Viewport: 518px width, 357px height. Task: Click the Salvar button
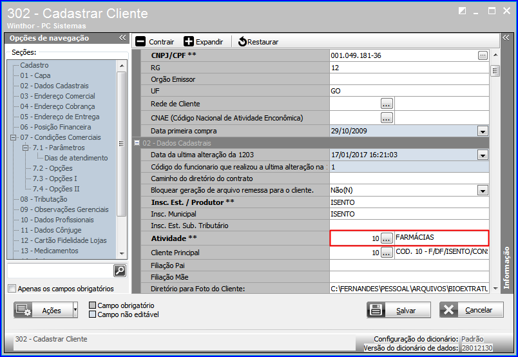pyautogui.click(x=399, y=310)
